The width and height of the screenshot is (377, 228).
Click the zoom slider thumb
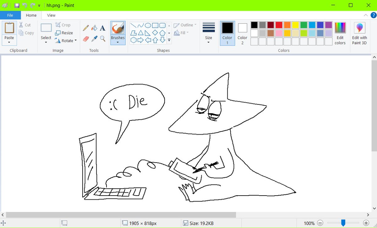point(343,223)
